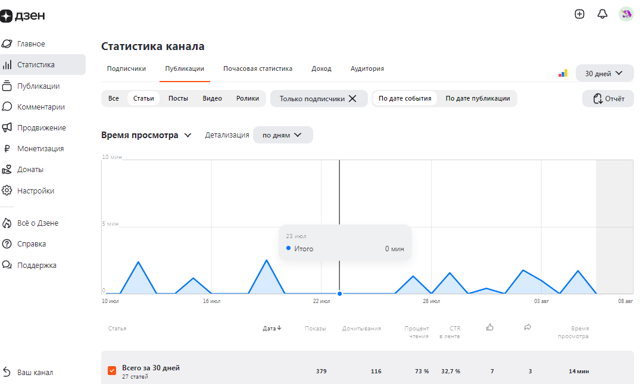
Task: Click the Поддержка chat icon
Action: [x=7, y=265]
